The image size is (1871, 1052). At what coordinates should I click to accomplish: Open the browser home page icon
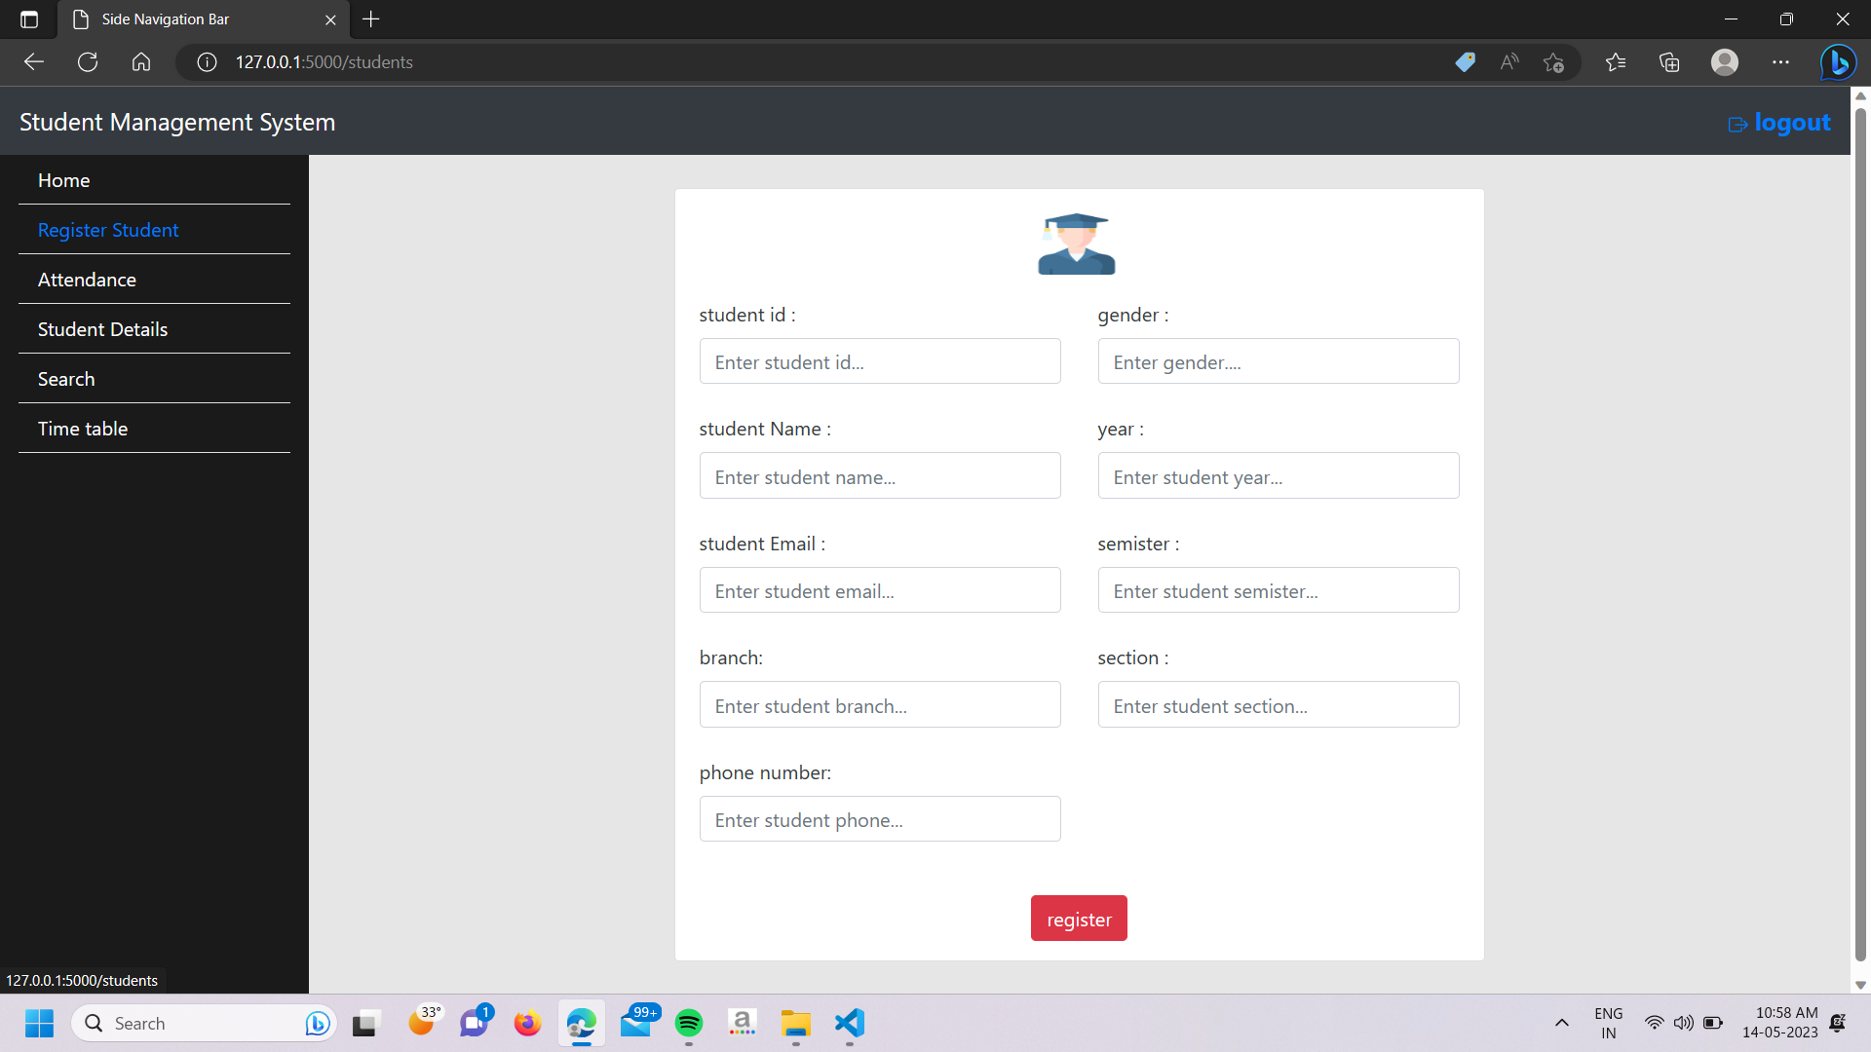tap(140, 61)
